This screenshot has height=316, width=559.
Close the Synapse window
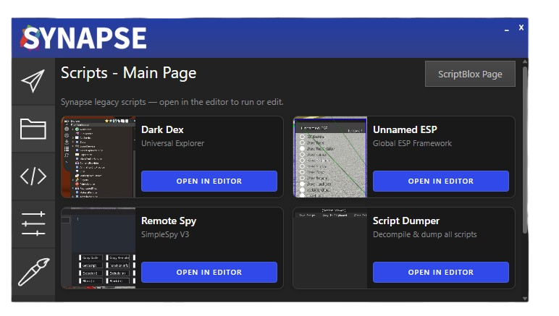click(521, 27)
